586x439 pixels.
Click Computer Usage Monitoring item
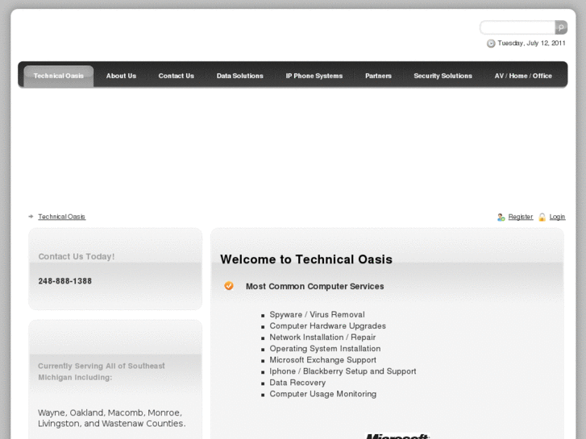click(x=323, y=394)
